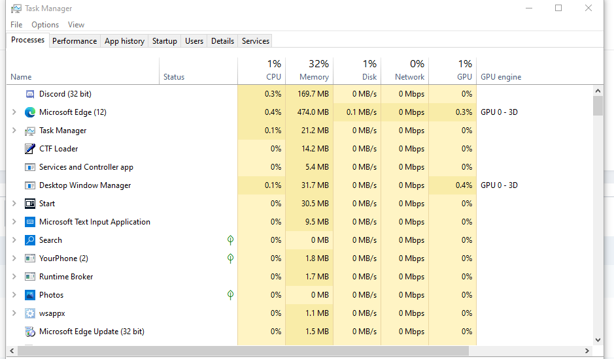614x359 pixels.
Task: Sort processes by Memory column
Action: 309,70
